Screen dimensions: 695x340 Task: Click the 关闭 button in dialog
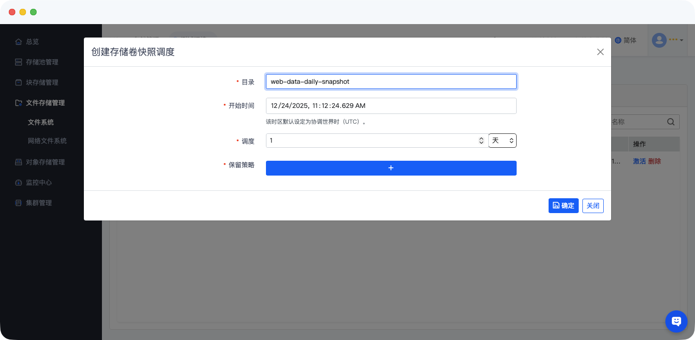pyautogui.click(x=593, y=206)
